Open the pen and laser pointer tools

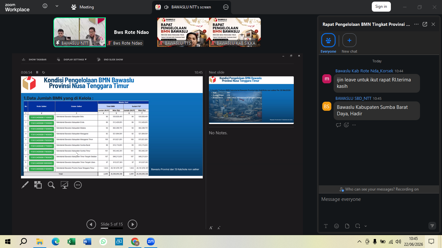coord(25,185)
